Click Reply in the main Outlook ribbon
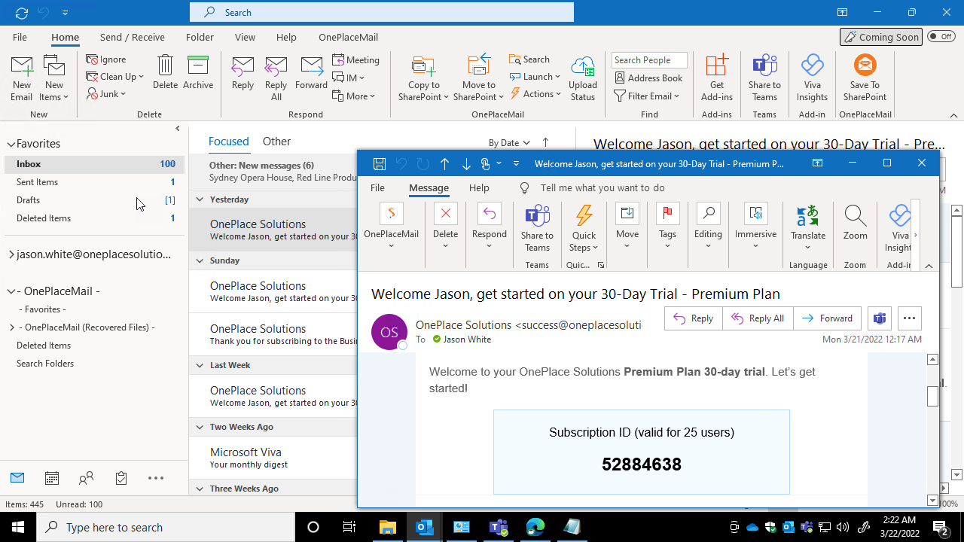This screenshot has height=542, width=964. pyautogui.click(x=243, y=72)
